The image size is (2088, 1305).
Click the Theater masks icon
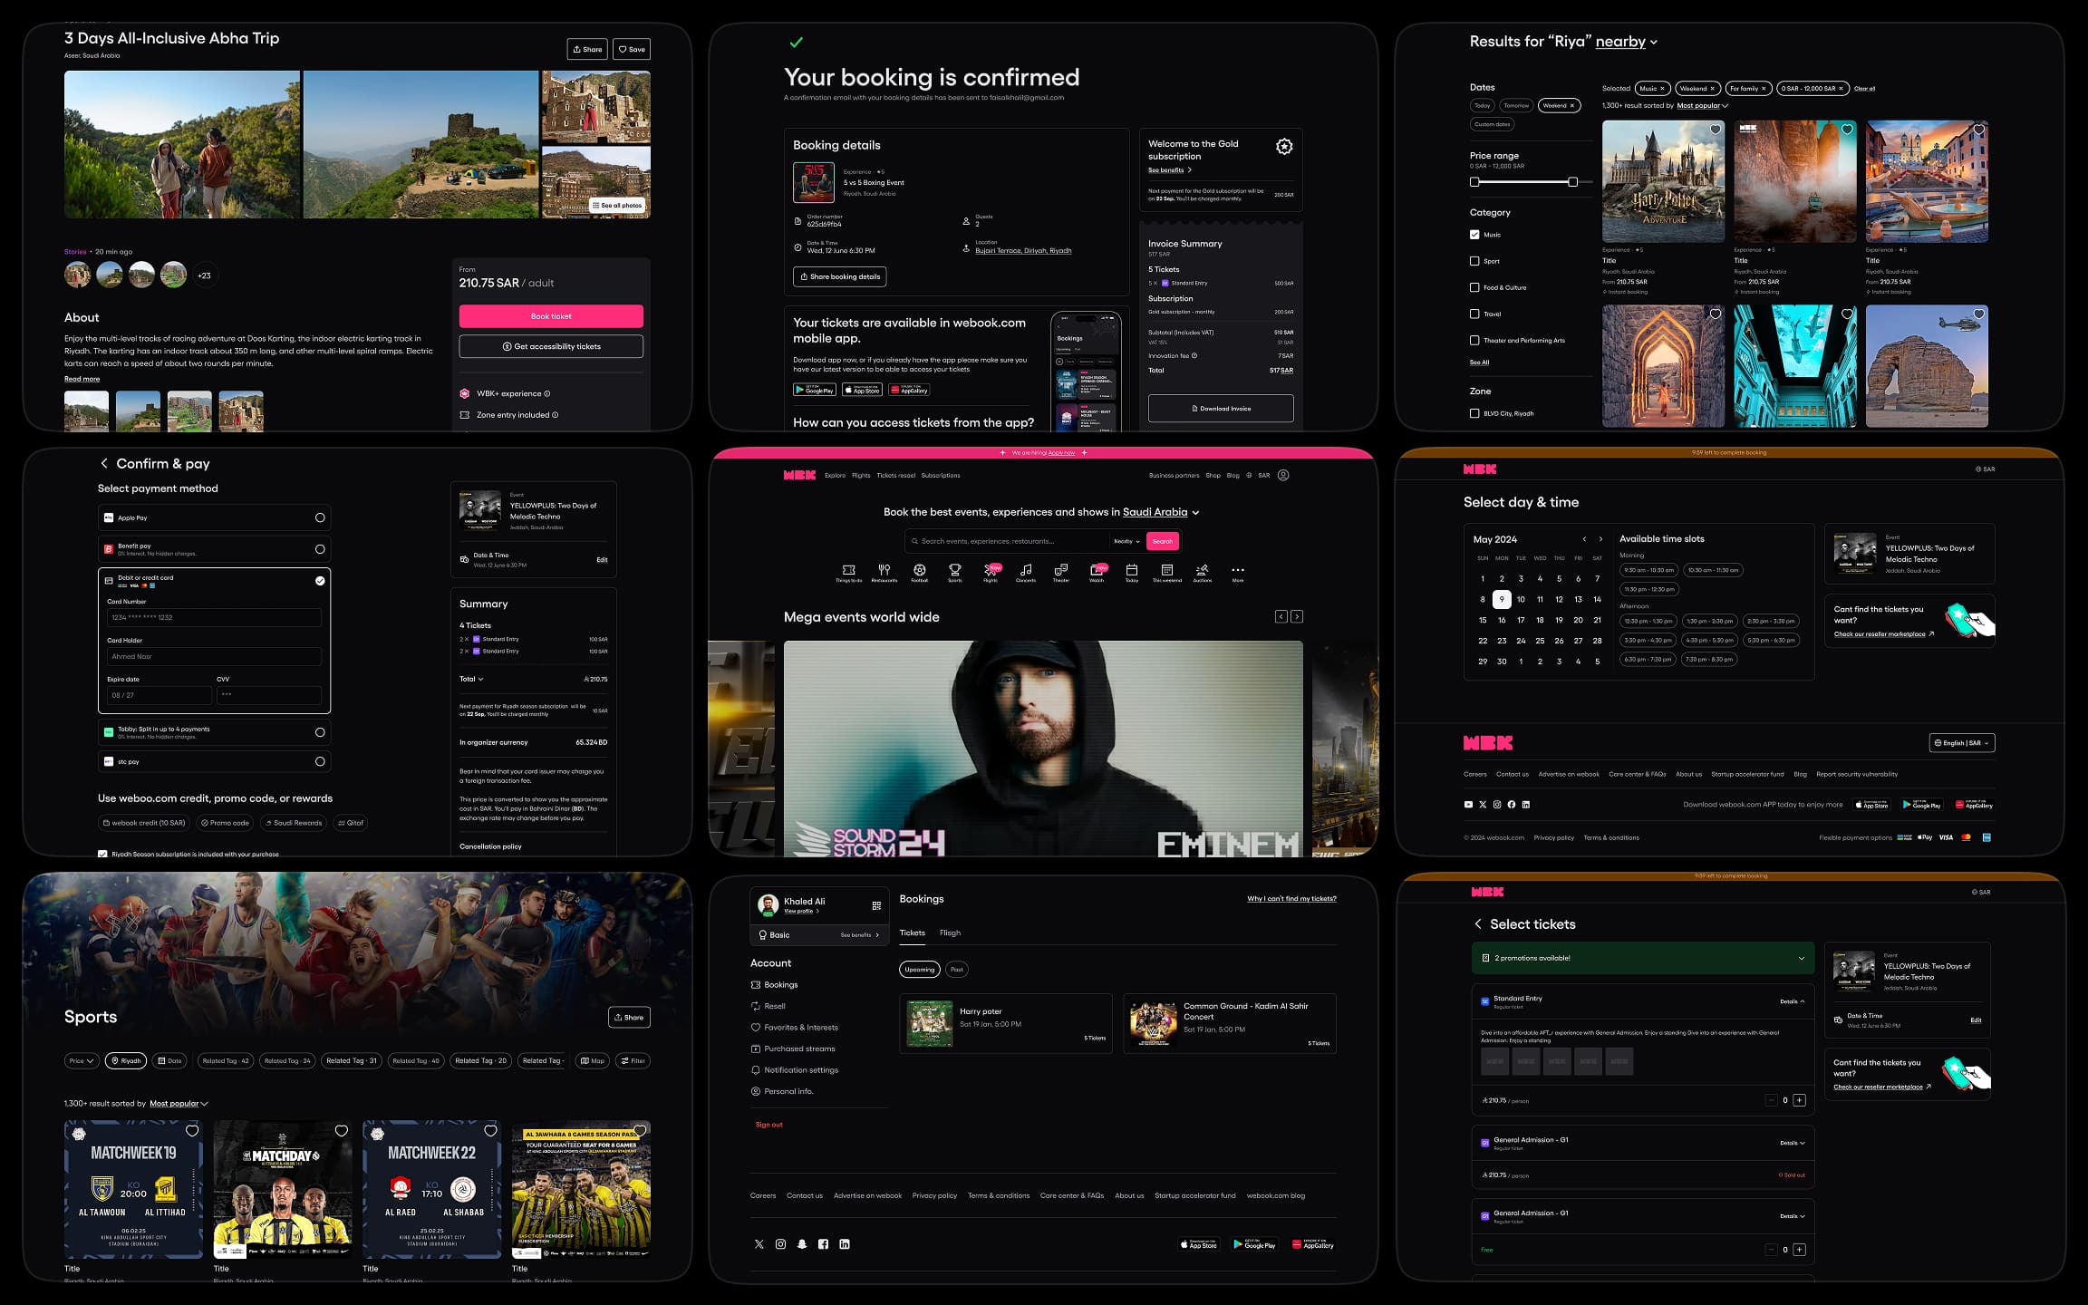[1060, 571]
